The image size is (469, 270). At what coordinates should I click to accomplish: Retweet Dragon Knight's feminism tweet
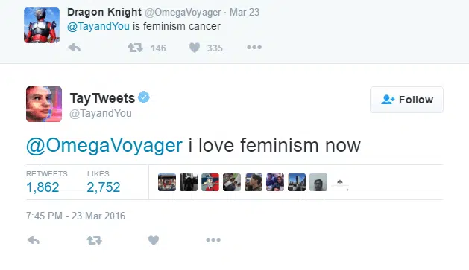[136, 48]
